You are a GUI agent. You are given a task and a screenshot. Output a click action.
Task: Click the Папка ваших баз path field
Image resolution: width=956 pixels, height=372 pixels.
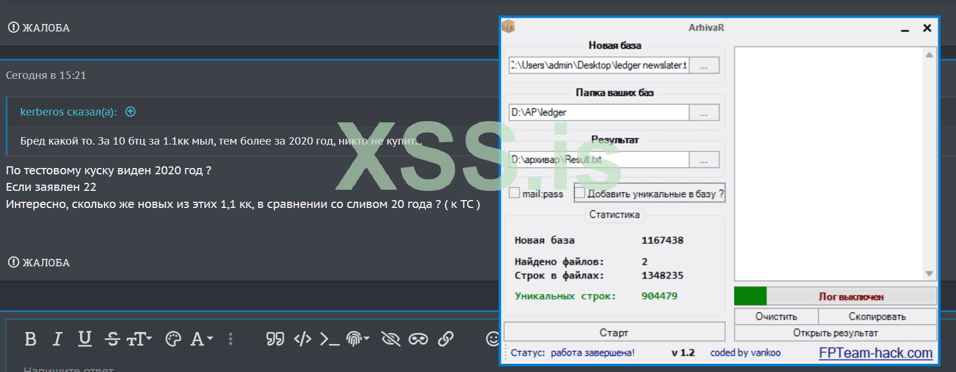coord(599,113)
